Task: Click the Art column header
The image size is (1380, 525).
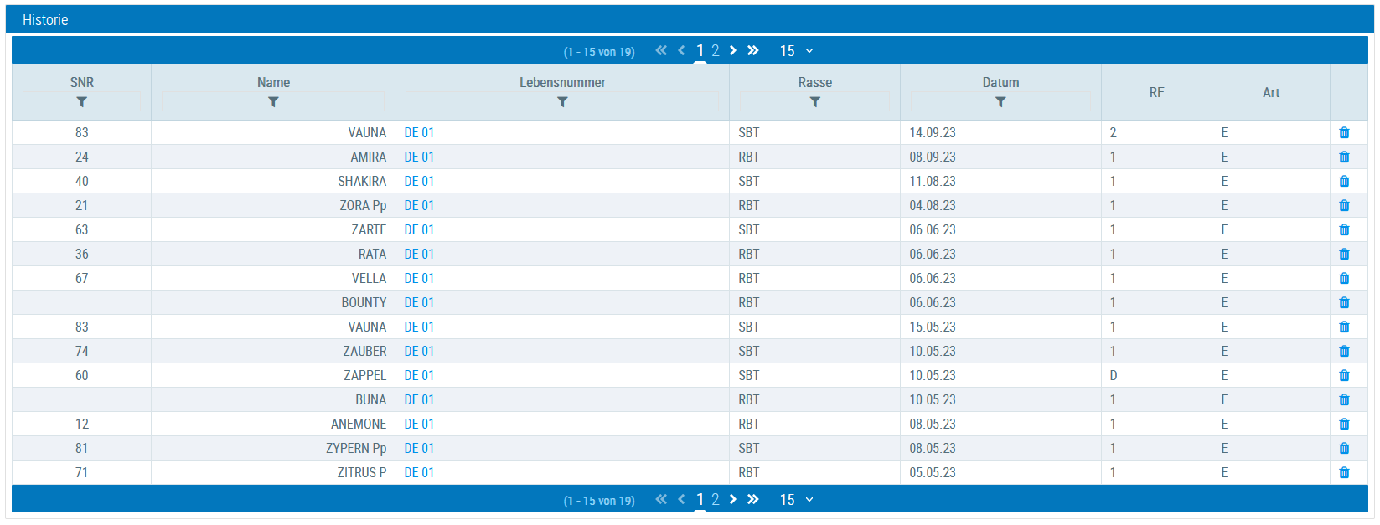Action: [x=1271, y=92]
